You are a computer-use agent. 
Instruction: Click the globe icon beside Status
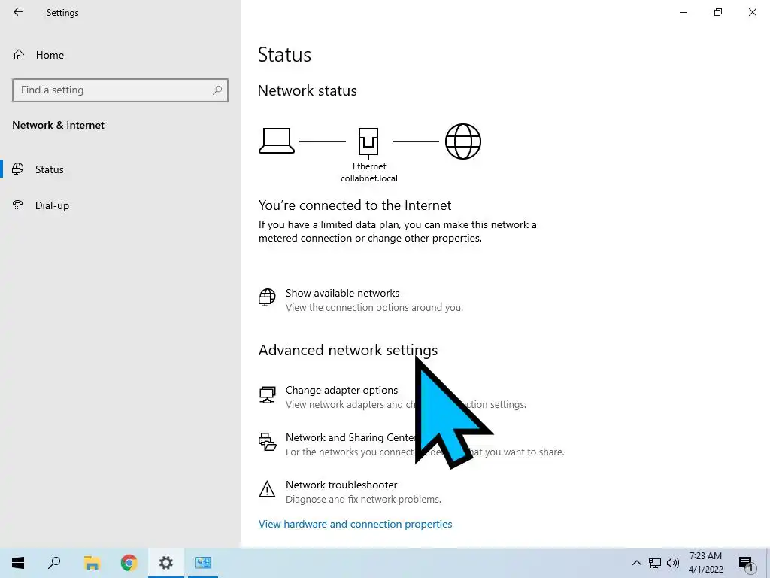click(x=18, y=169)
